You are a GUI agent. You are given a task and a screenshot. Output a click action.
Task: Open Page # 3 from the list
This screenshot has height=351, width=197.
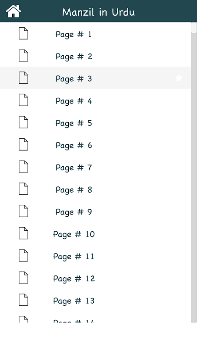[x=95, y=78]
